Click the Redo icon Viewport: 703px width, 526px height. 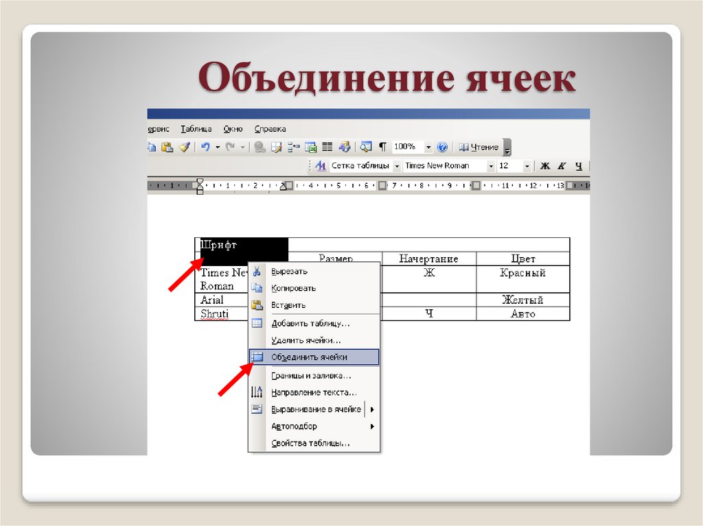[x=232, y=147]
